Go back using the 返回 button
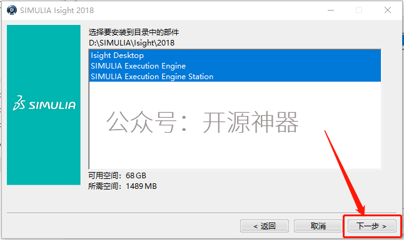Viewport: 404px width, 240px height. pos(265,226)
